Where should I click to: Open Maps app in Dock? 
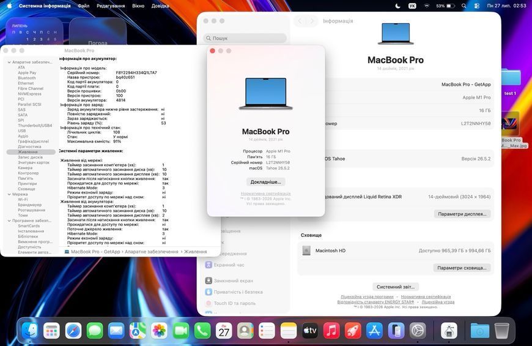(x=138, y=330)
